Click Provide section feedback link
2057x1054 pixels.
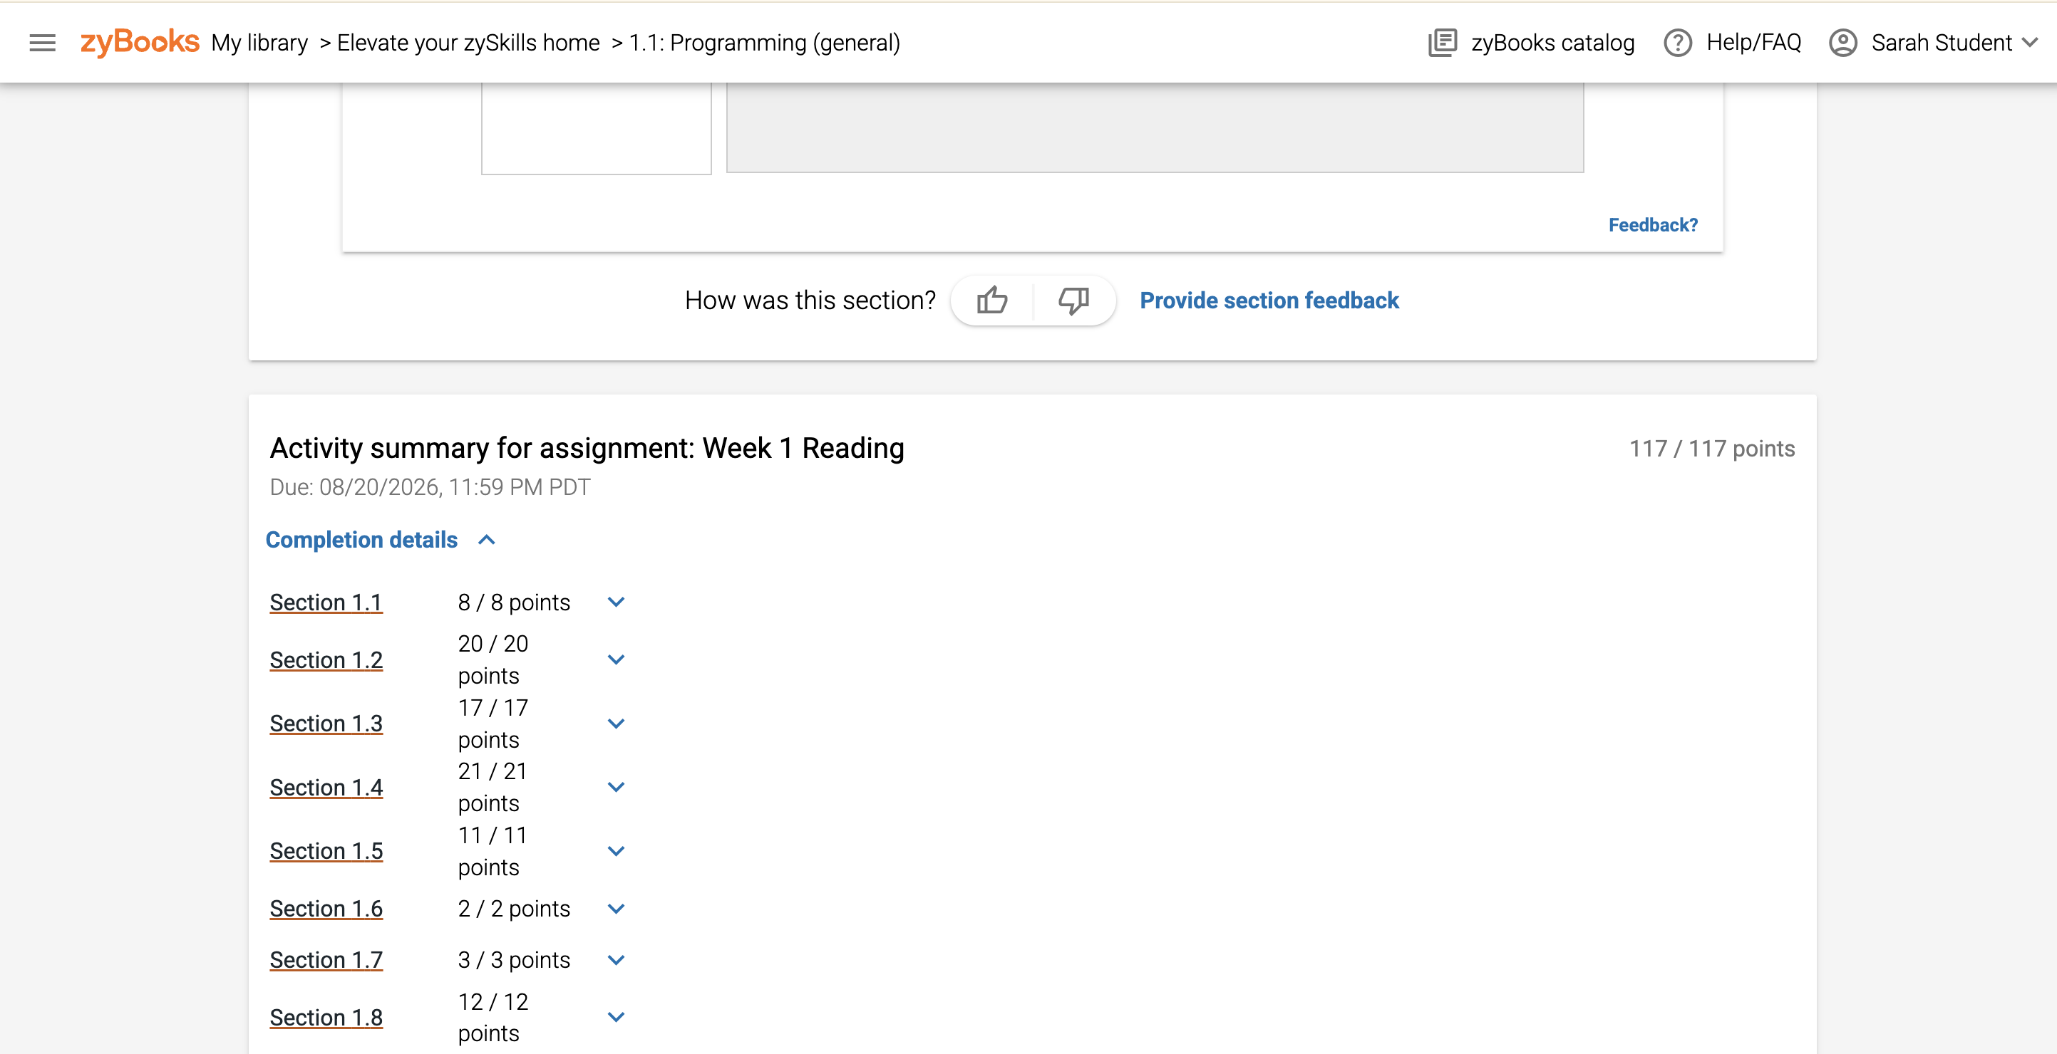coord(1269,301)
